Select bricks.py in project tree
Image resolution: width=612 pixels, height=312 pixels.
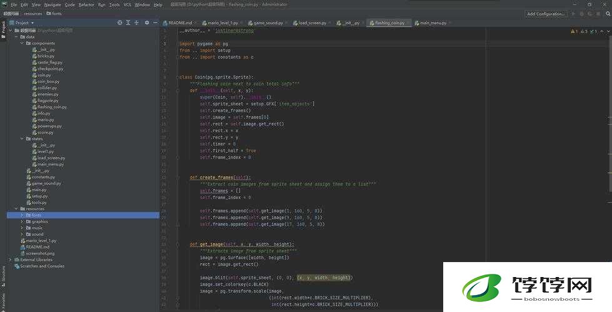coord(43,56)
